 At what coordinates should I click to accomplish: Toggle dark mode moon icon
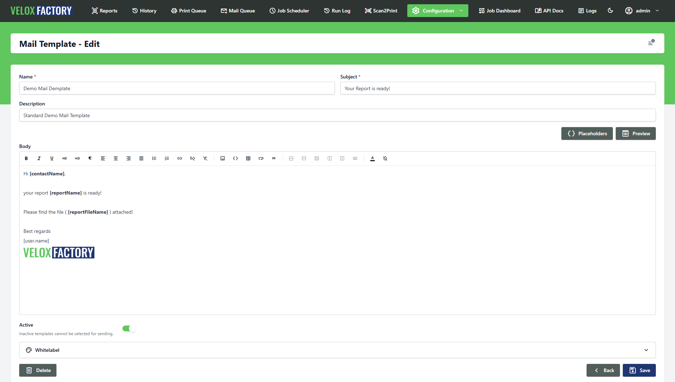click(610, 11)
